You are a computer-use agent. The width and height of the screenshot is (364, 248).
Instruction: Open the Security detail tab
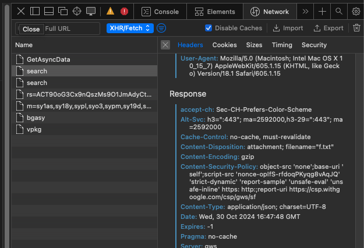tap(314, 45)
